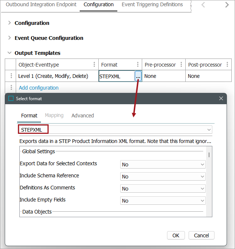This screenshot has width=235, height=249.
Task: Open Post-processor column options menu
Action: click(227, 65)
